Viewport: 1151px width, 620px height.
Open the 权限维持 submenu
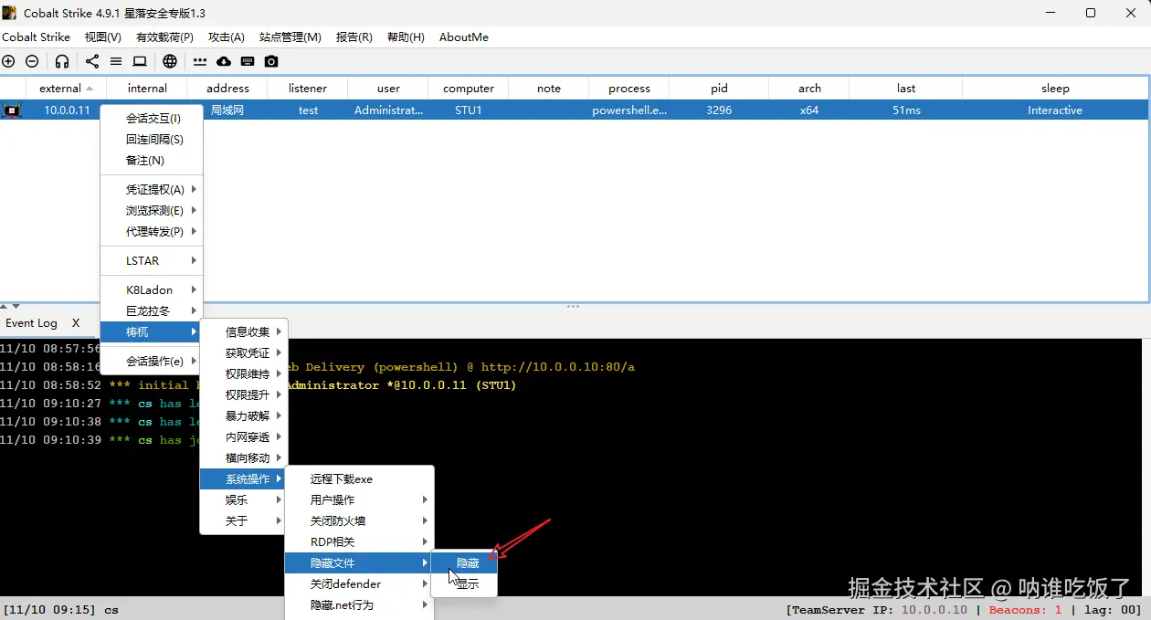coord(243,374)
